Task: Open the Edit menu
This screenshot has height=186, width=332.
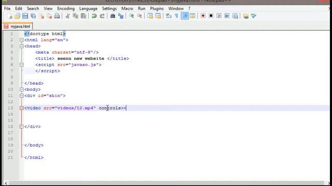Action: pyautogui.click(x=19, y=9)
